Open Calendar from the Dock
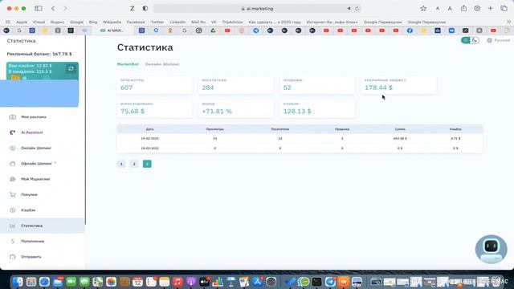 coord(137,282)
